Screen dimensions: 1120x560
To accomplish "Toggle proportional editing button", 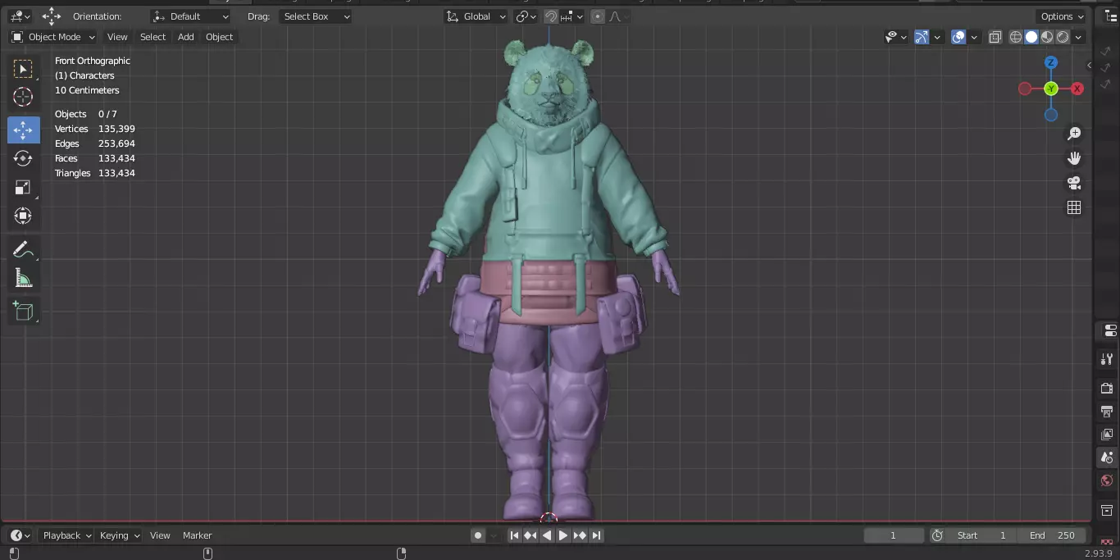I will 598,16.
